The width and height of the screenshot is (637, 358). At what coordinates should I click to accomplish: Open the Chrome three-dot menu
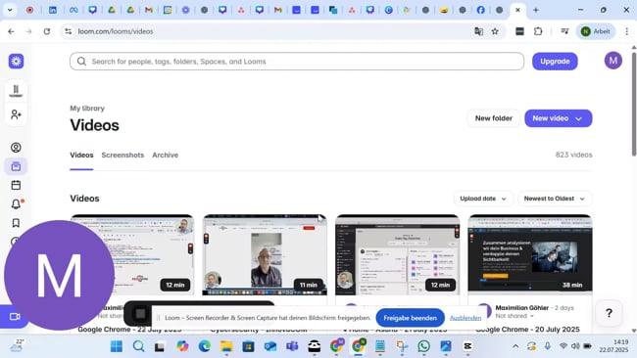click(627, 31)
